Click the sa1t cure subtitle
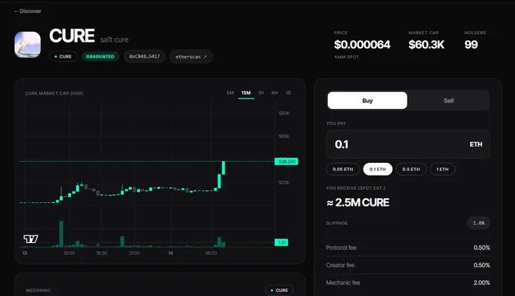 point(114,39)
